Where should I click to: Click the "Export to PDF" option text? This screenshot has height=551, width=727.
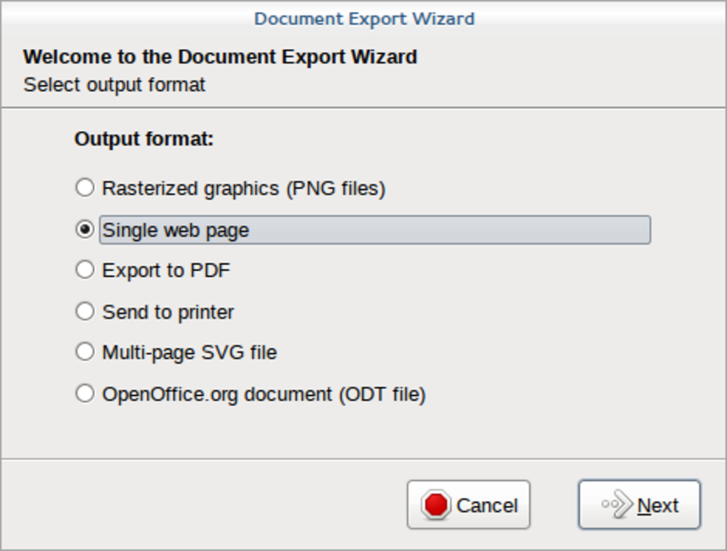click(166, 270)
